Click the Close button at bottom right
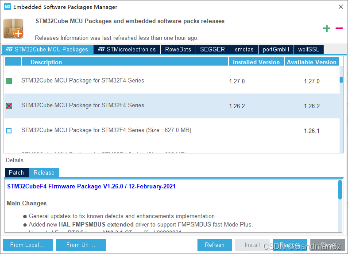The width and height of the screenshot is (348, 254). [328, 245]
